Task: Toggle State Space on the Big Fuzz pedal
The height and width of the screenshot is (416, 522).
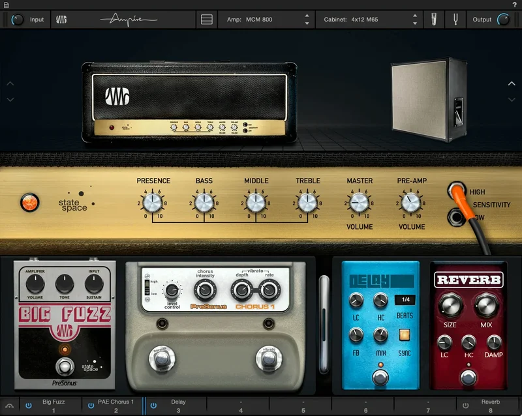Action: (91, 365)
